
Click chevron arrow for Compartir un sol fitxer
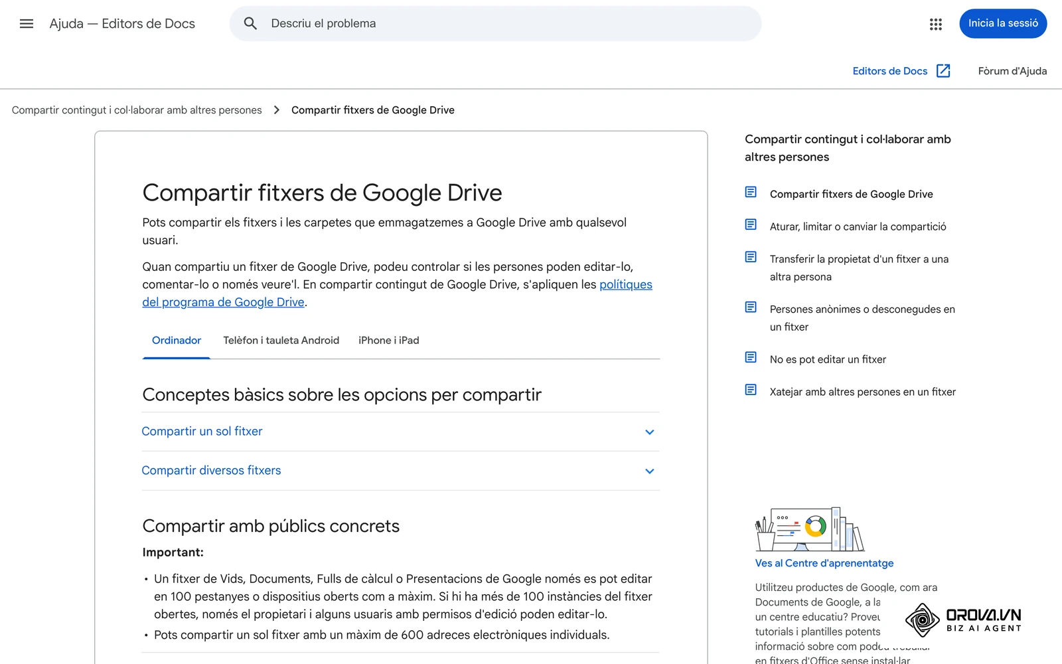(x=650, y=432)
